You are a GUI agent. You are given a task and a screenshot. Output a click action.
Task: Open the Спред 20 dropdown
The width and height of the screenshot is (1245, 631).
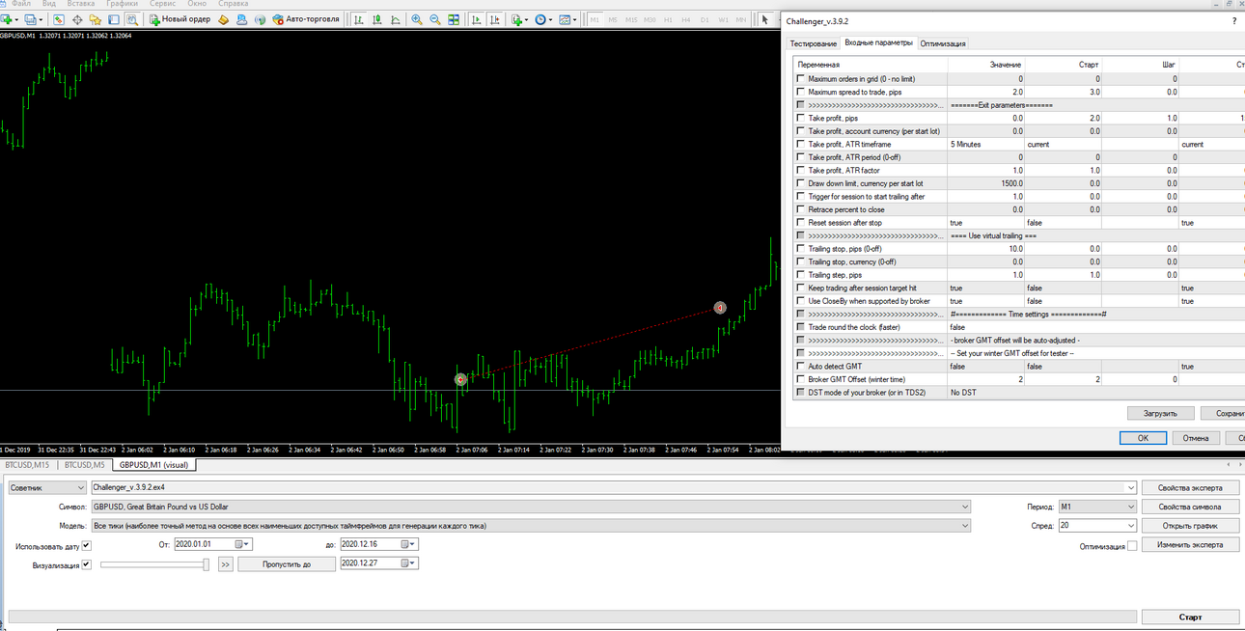tap(1097, 526)
